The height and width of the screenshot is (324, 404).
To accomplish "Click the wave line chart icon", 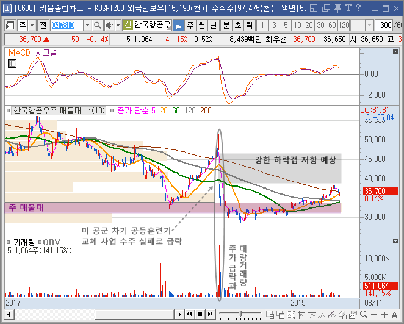I will point(322,314).
